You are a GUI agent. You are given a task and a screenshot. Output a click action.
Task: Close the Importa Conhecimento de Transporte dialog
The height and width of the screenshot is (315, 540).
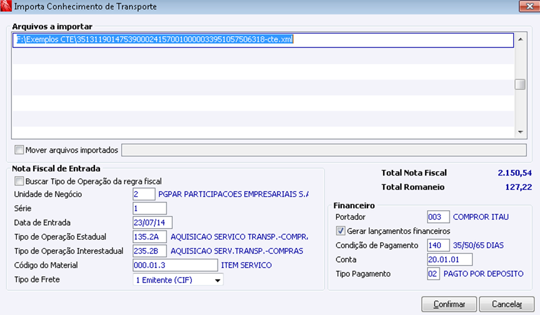(x=529, y=6)
